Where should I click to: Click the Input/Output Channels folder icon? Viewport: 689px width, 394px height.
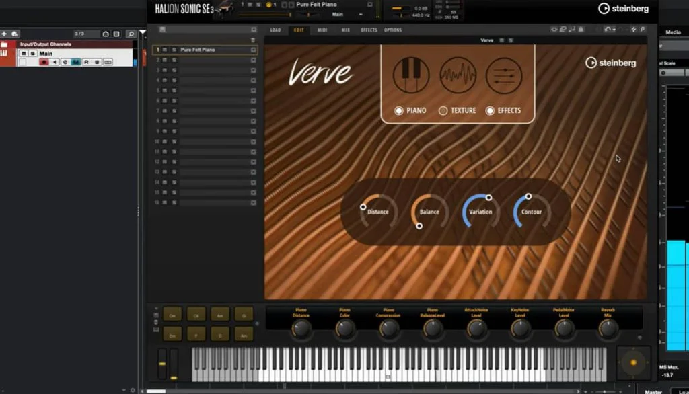point(5,44)
